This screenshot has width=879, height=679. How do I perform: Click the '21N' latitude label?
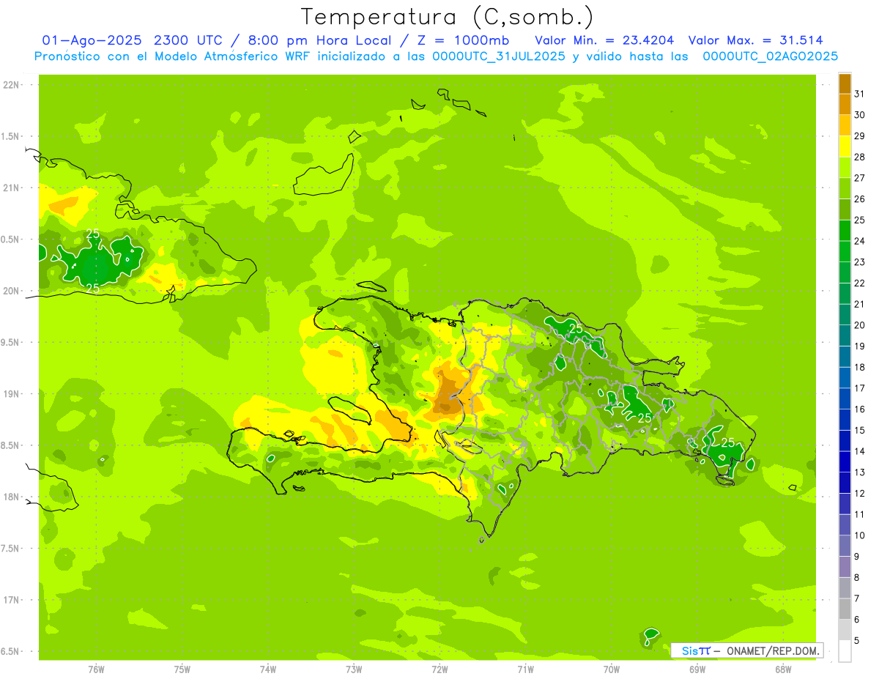tap(11, 188)
